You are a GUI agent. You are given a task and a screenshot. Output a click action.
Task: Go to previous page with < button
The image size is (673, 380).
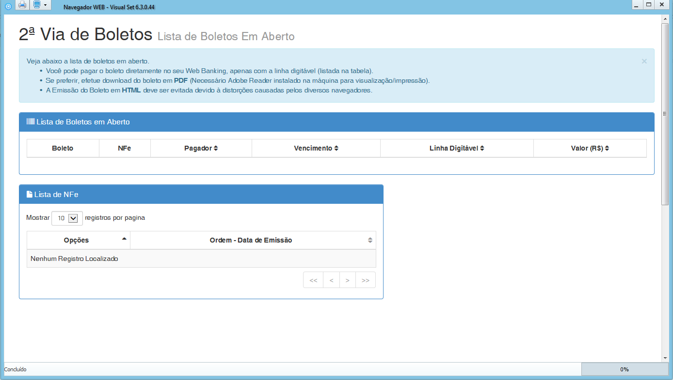[x=331, y=280]
